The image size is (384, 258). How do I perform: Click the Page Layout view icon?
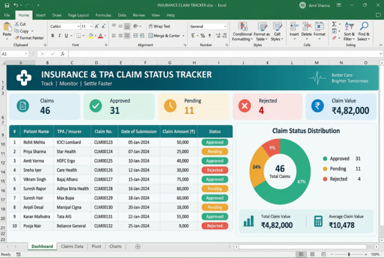point(312,254)
